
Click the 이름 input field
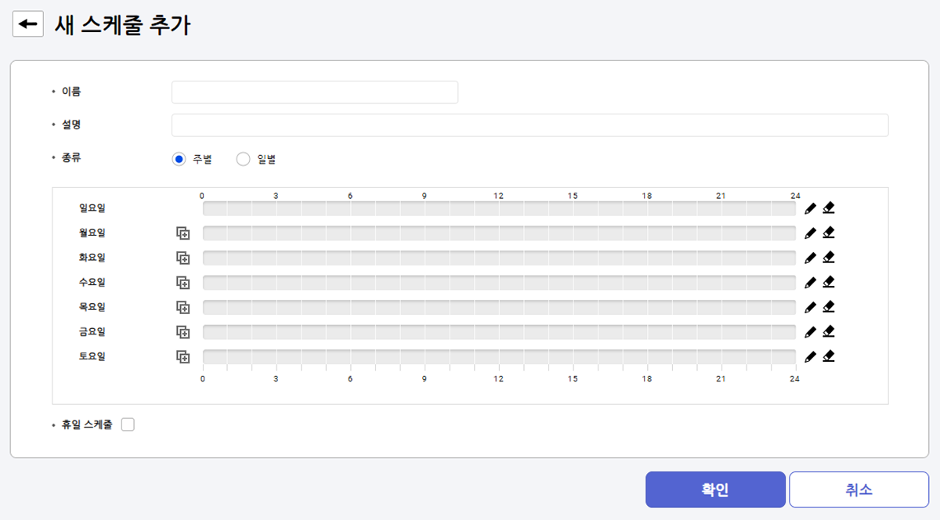[314, 92]
